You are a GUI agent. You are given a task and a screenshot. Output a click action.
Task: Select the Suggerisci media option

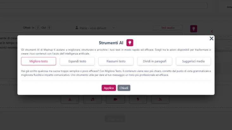pyautogui.click(x=193, y=61)
